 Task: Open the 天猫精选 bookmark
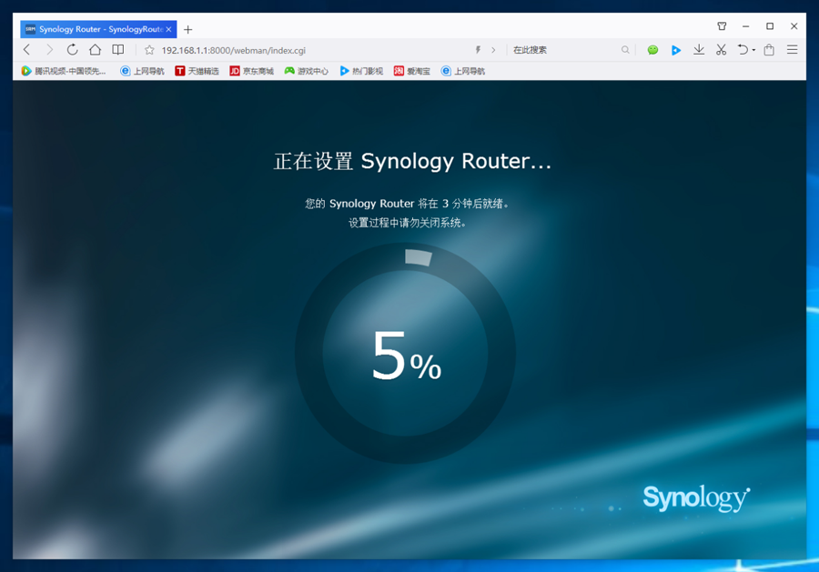point(197,71)
